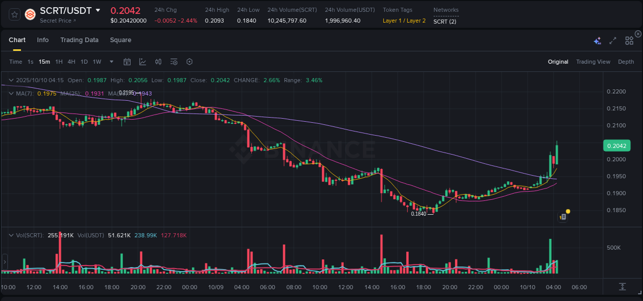643x301 pixels.
Task: Click the SCRT token logo
Action: coord(29,14)
